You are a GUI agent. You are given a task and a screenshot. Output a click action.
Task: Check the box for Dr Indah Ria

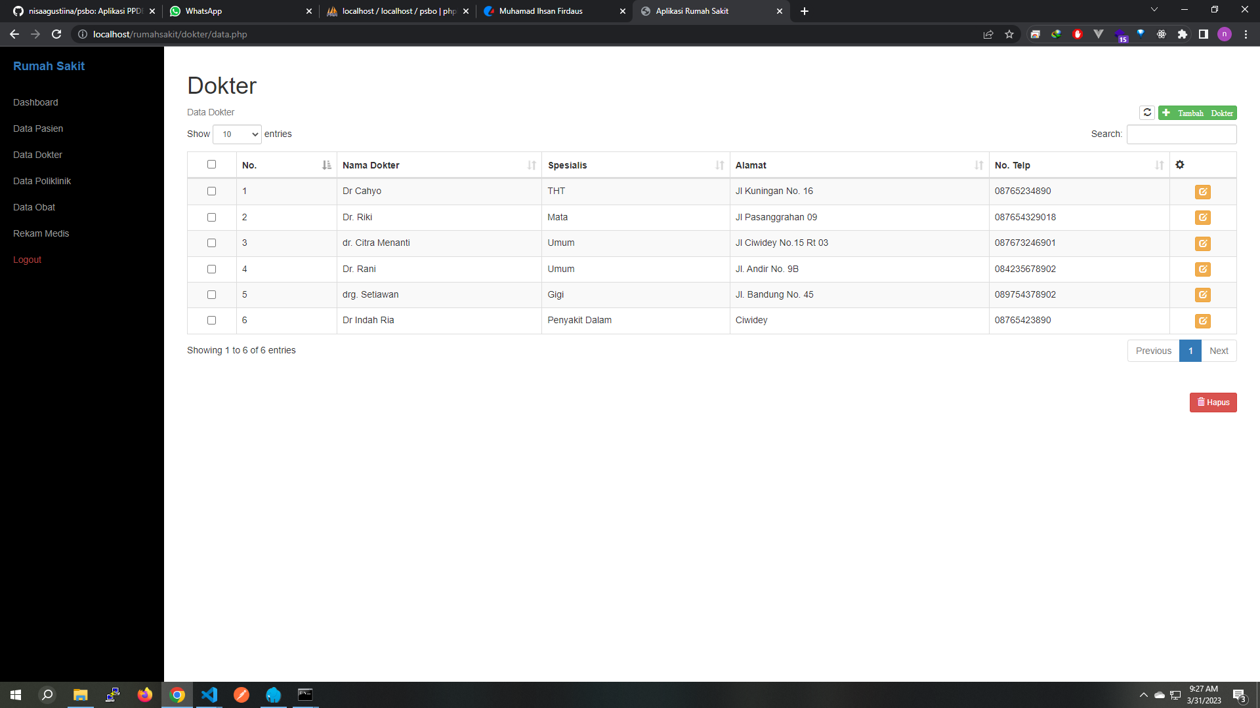211,321
